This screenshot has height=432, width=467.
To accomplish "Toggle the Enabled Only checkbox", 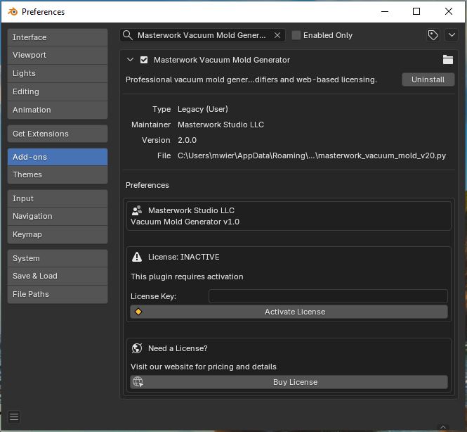I will point(296,35).
